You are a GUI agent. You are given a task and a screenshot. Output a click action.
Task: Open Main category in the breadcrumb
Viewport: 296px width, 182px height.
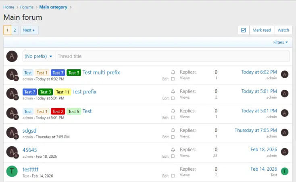pyautogui.click(x=53, y=7)
